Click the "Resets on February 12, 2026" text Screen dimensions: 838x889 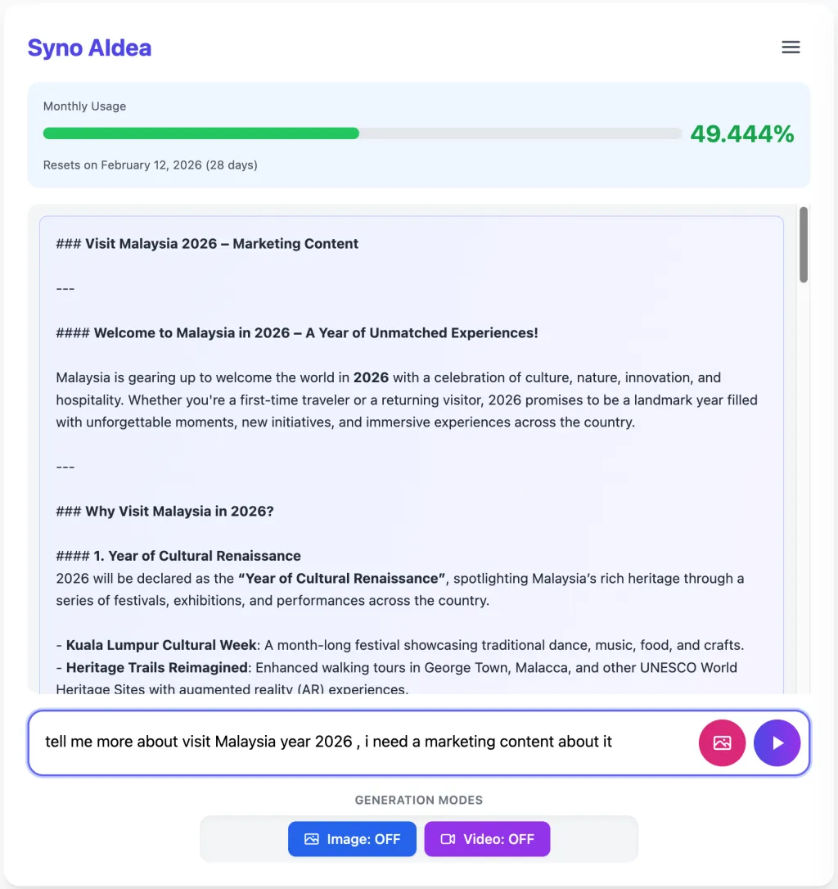coord(150,165)
